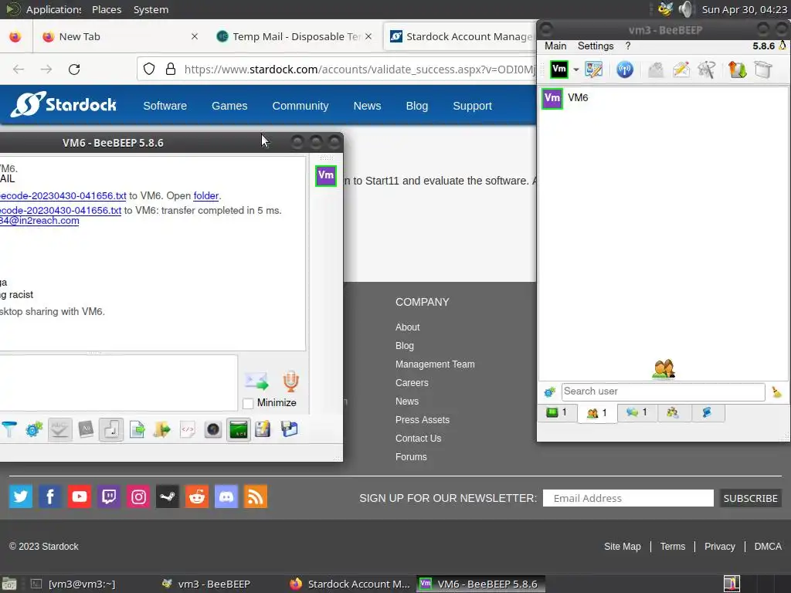This screenshot has height=593, width=791.
Task: Click the send file document icon
Action: pyautogui.click(x=137, y=429)
